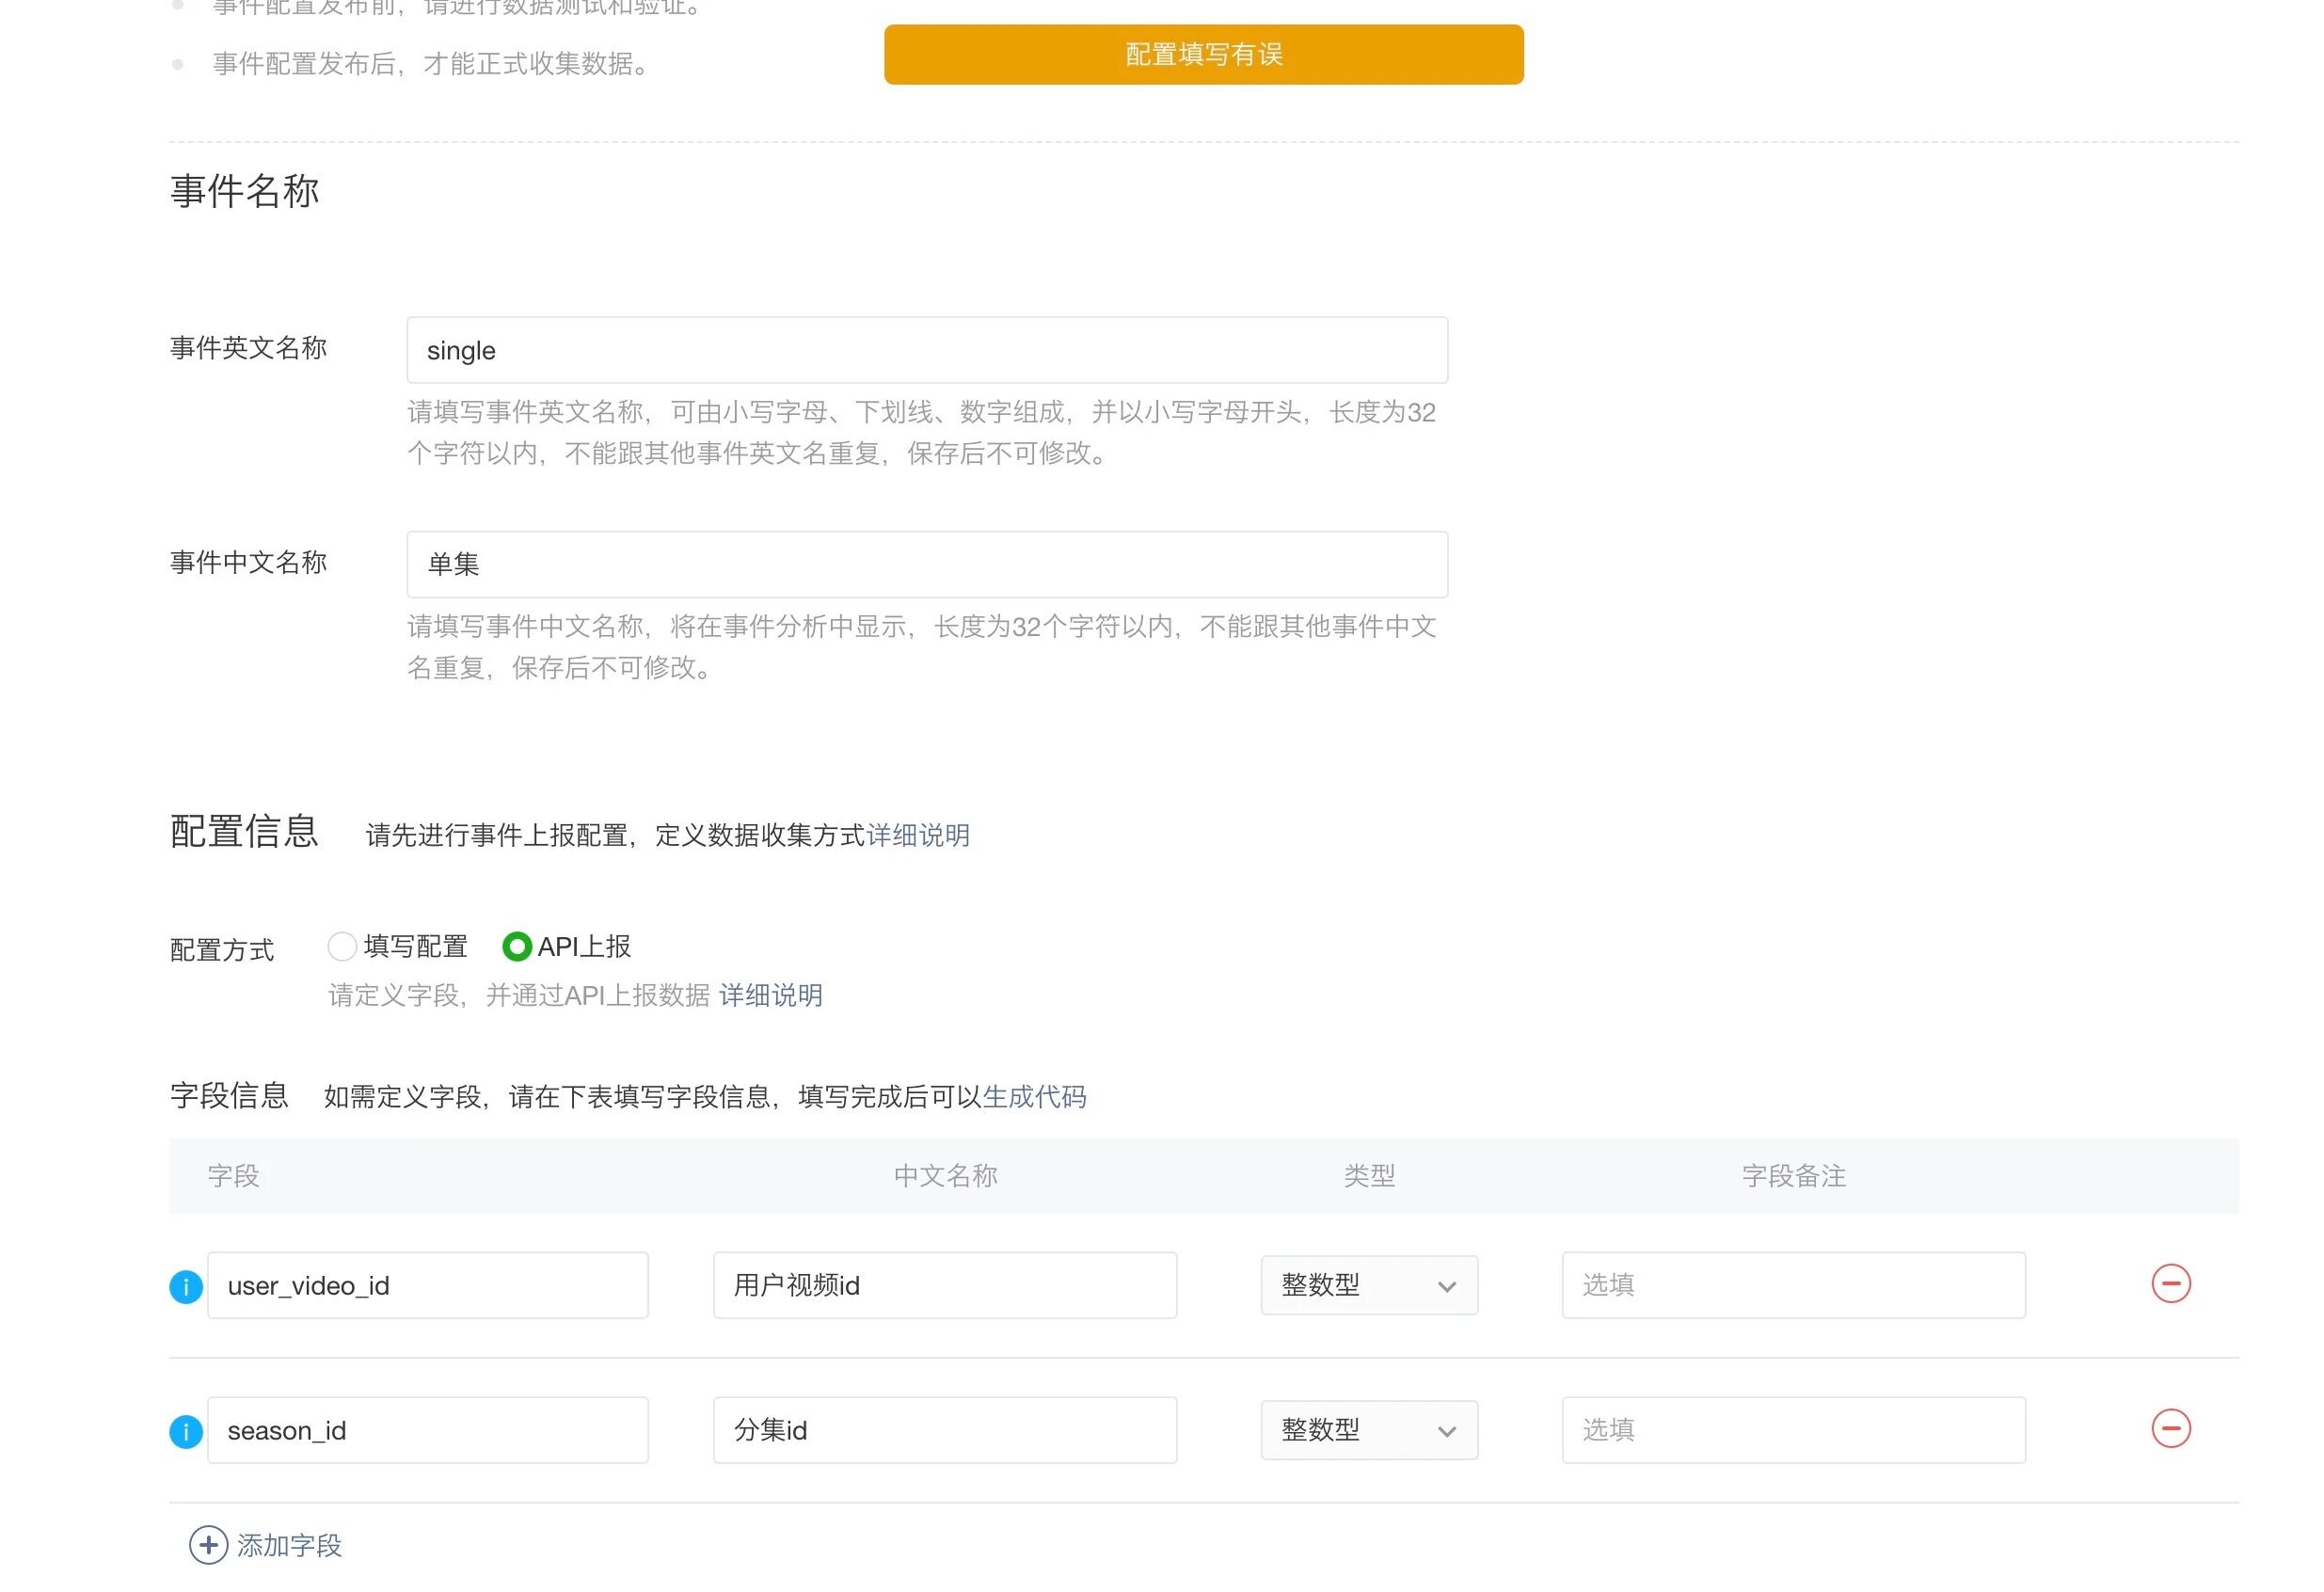Click the 配置填写有误 orange banner
This screenshot has width=2324, height=1592.
(x=1203, y=55)
